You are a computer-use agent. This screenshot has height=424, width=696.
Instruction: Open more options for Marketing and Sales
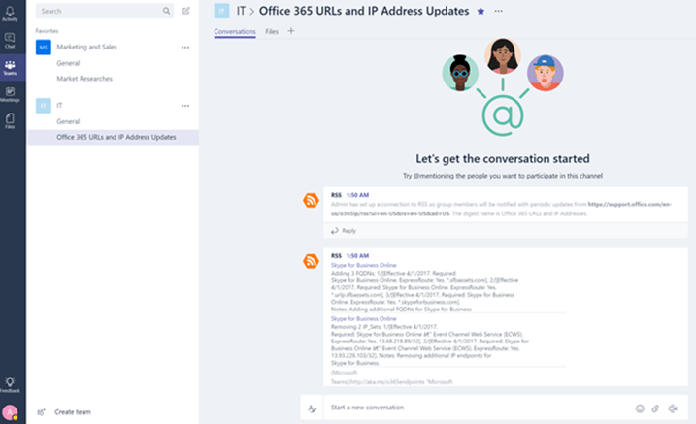185,47
